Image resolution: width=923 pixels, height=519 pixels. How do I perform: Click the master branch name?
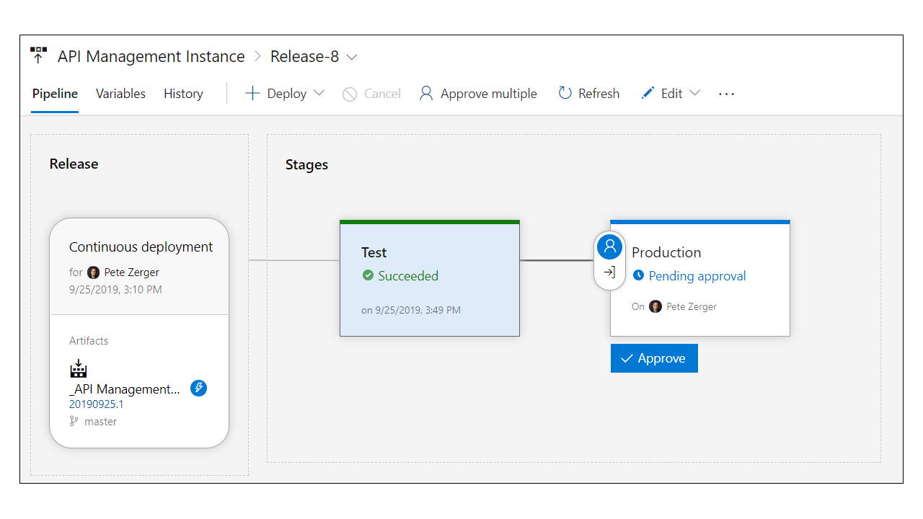click(101, 422)
